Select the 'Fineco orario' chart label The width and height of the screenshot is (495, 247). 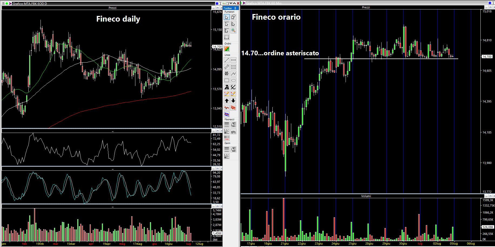click(x=276, y=17)
